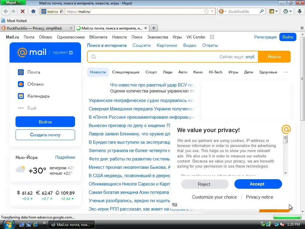Open the Downloads arrow button
The height and width of the screenshot is (229, 305).
[300, 11]
